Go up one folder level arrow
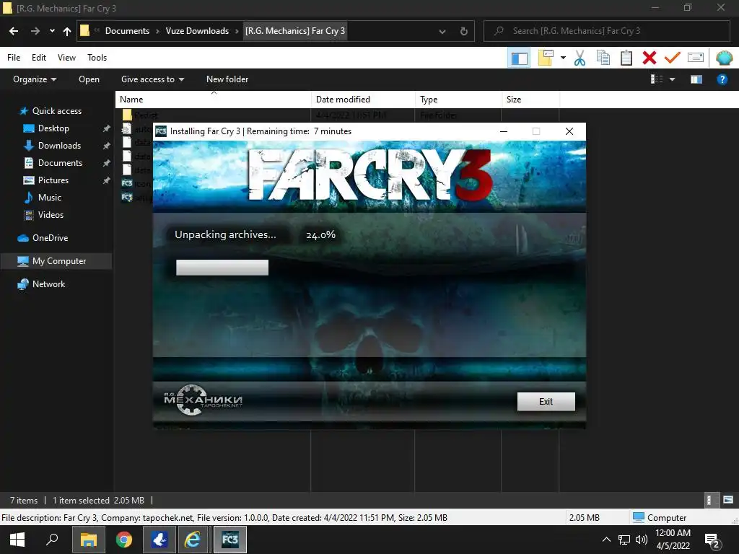Viewport: 739px width, 554px height. point(67,31)
